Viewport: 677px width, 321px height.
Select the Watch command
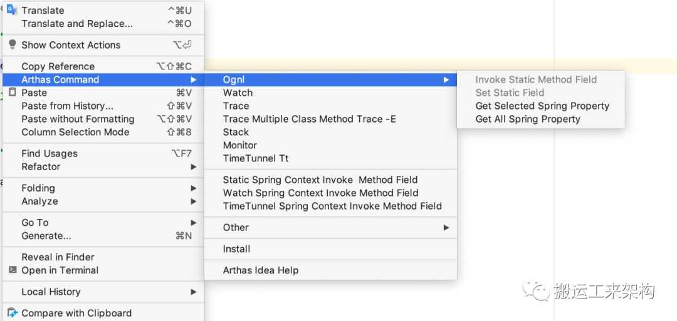pos(238,93)
